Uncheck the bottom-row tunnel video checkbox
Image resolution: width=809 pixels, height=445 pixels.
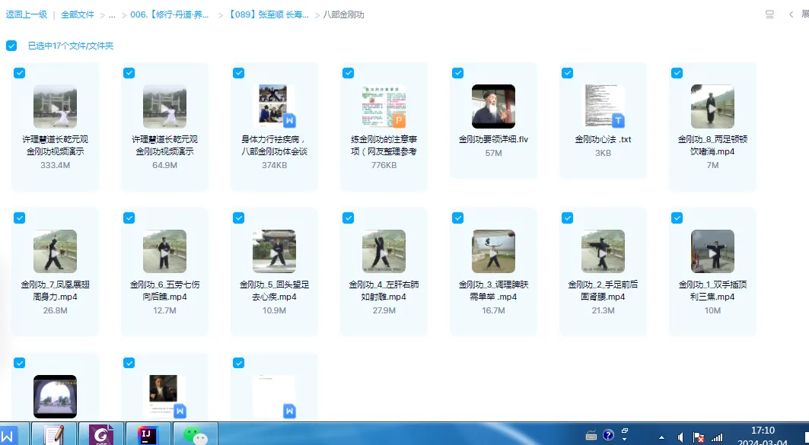pyautogui.click(x=19, y=363)
